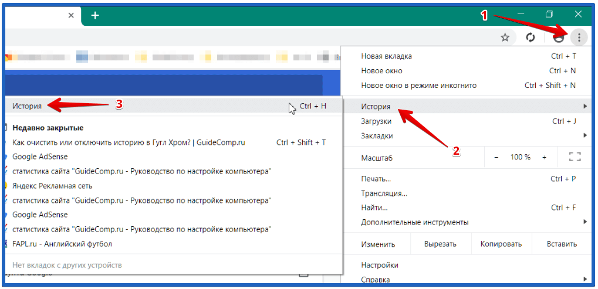Click История with Ctrl + H in submenu

tap(174, 106)
